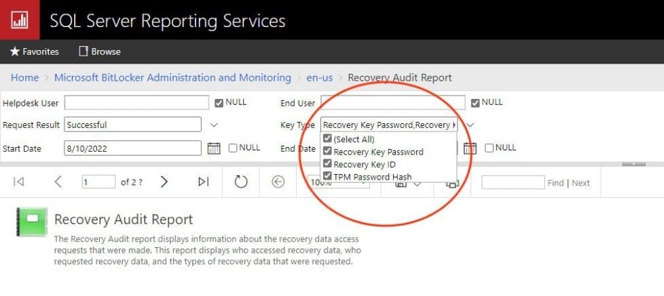Open the Start Date calendar picker
Screen dimensions: 664x296
[x=213, y=148]
